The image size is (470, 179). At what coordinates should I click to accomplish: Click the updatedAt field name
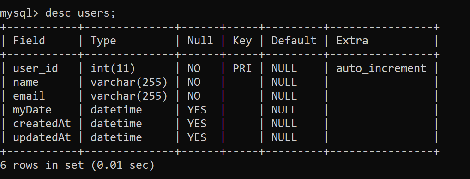(x=42, y=137)
